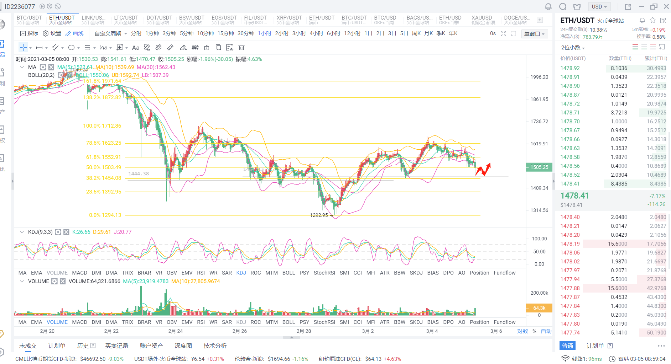Open the skin theme shirt icon

point(577,7)
